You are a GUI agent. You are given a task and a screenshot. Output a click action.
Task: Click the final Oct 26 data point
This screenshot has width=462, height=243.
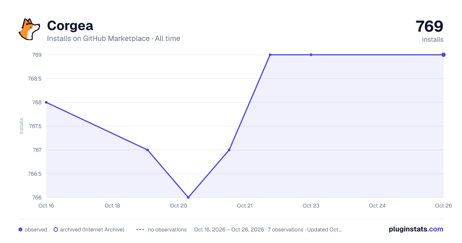coord(444,55)
